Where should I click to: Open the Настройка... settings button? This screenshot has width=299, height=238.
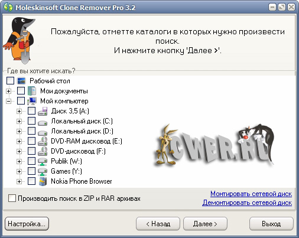27,224
